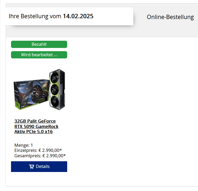Click the green 5090 label on product box

pyautogui.click(x=42, y=101)
